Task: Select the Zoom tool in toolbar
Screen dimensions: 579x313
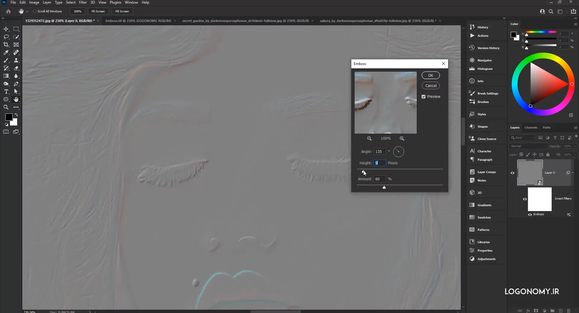Action: (6, 107)
